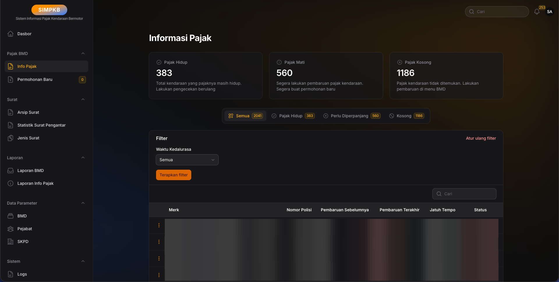This screenshot has width=559, height=282.
Task: Switch to the Pajak Hidup tab
Action: (x=293, y=116)
